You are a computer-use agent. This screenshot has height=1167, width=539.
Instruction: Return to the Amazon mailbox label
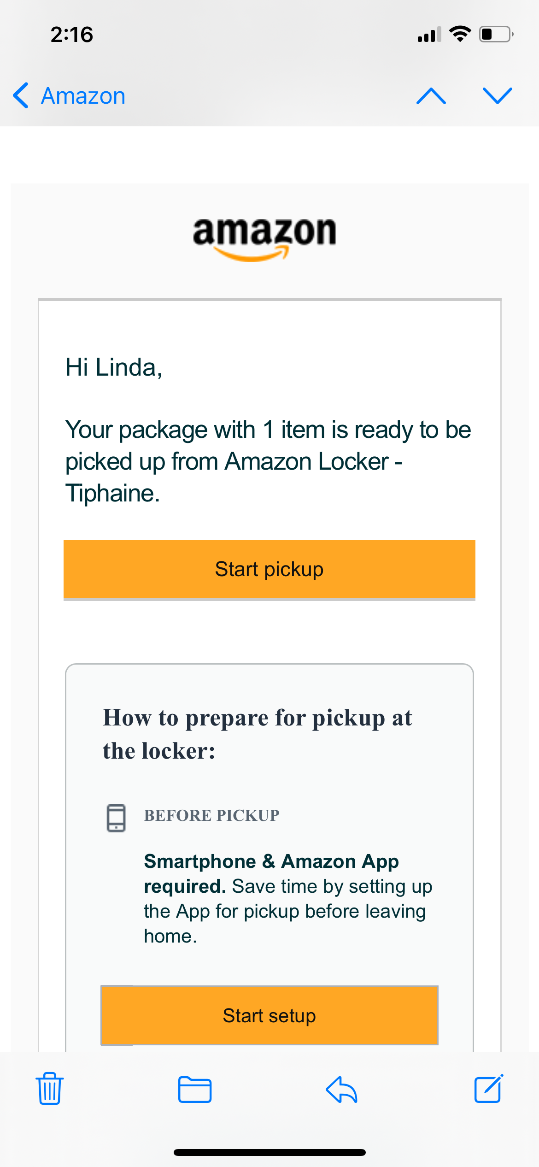pyautogui.click(x=83, y=96)
